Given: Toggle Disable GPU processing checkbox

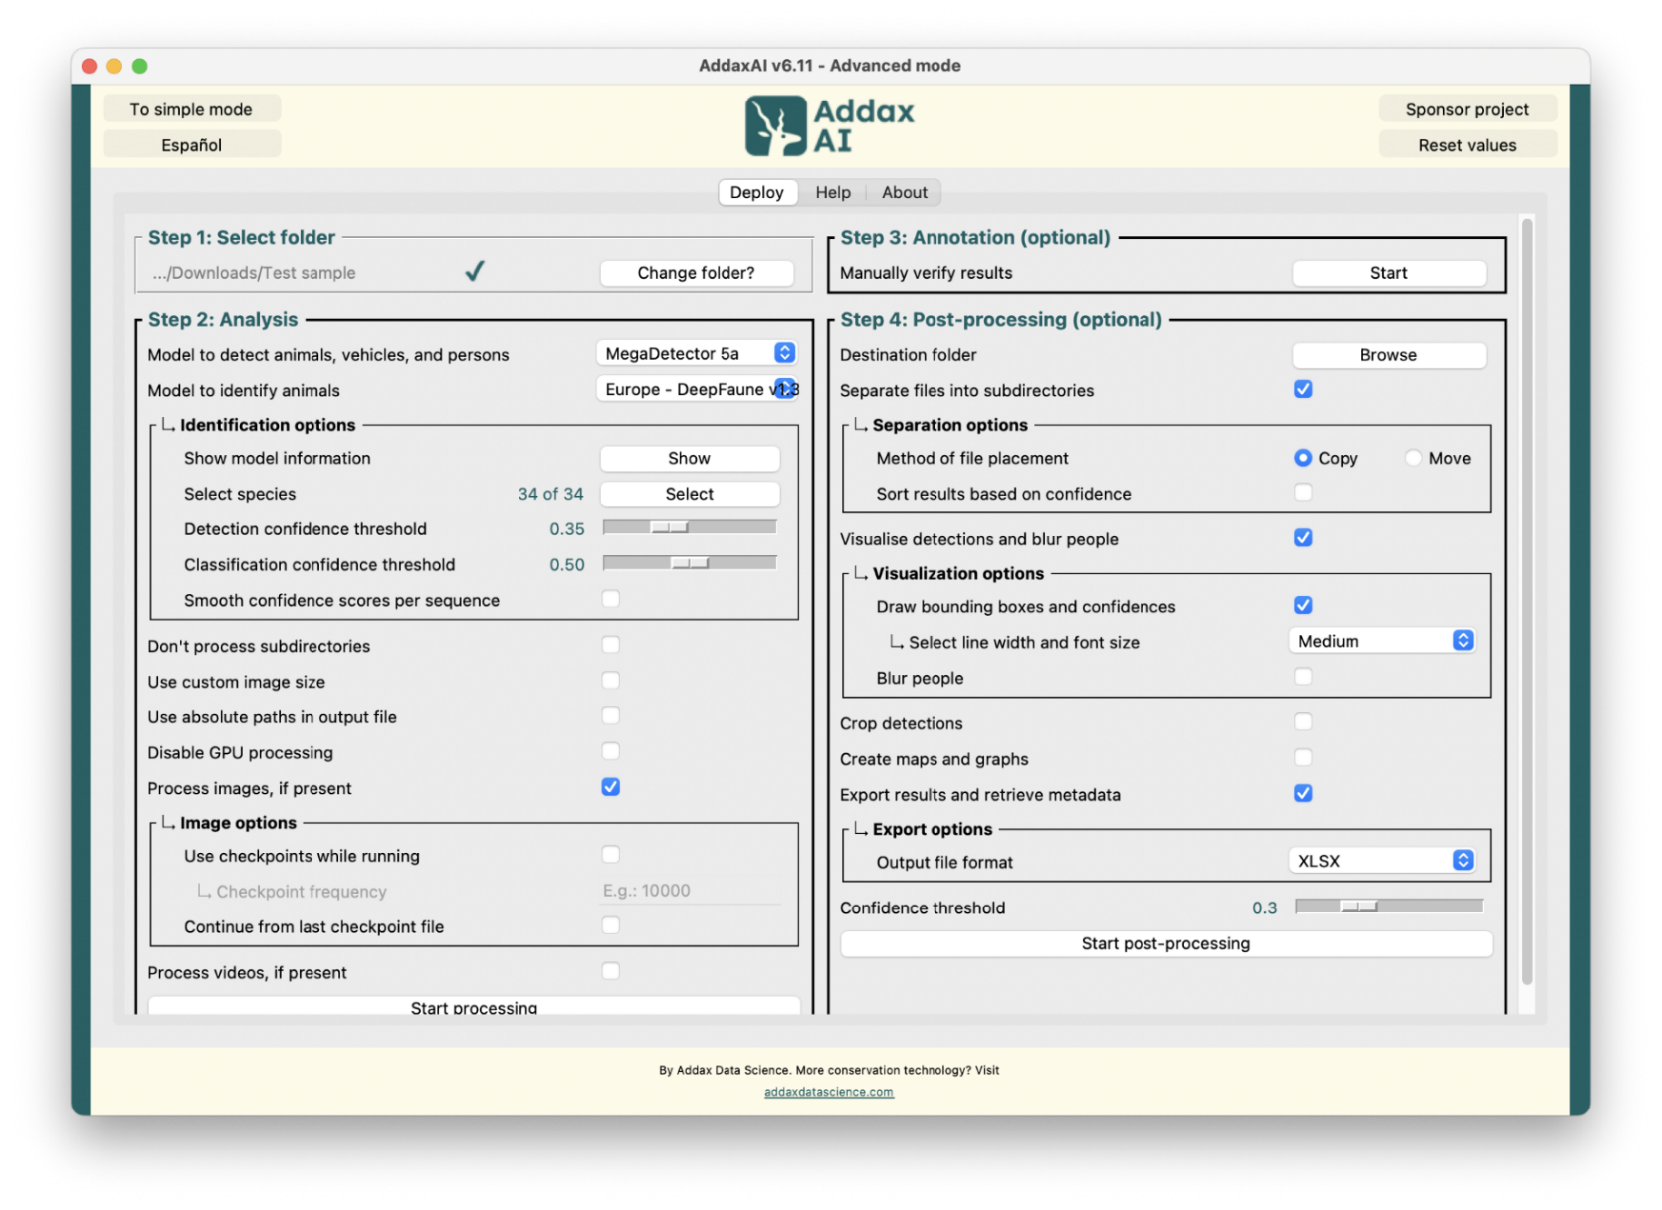Looking at the screenshot, I should (610, 751).
